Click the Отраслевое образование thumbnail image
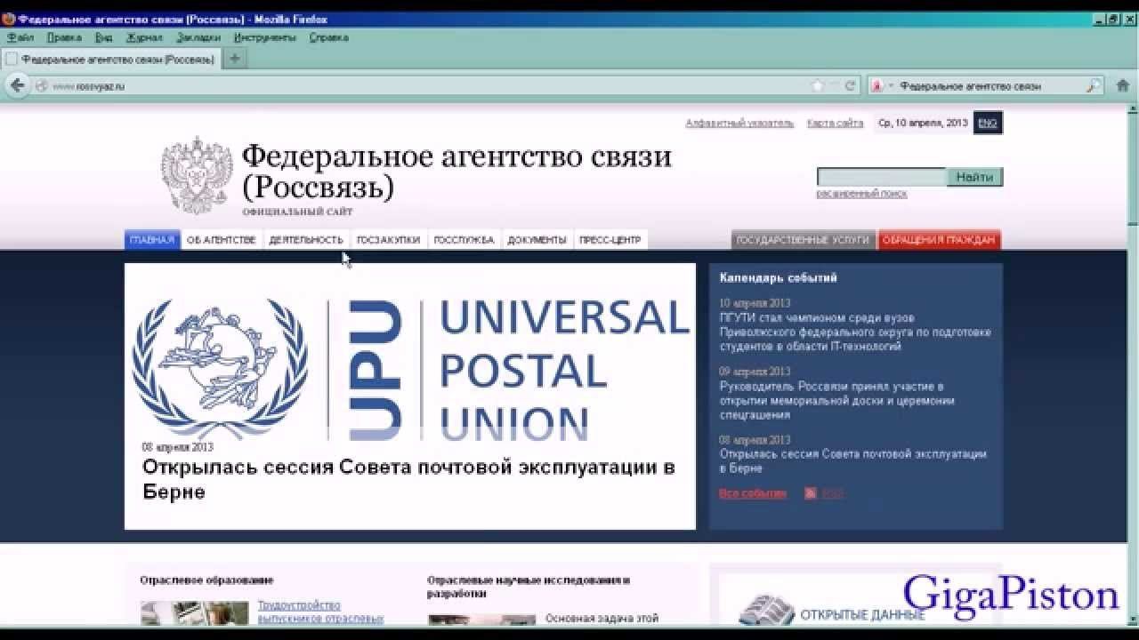This screenshot has width=1139, height=640. click(x=195, y=614)
